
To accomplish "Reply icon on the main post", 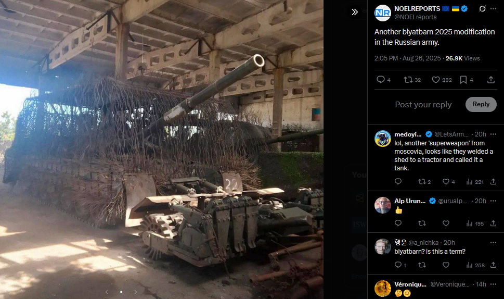I will (x=381, y=80).
